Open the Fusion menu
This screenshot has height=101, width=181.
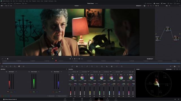coord(38,1)
